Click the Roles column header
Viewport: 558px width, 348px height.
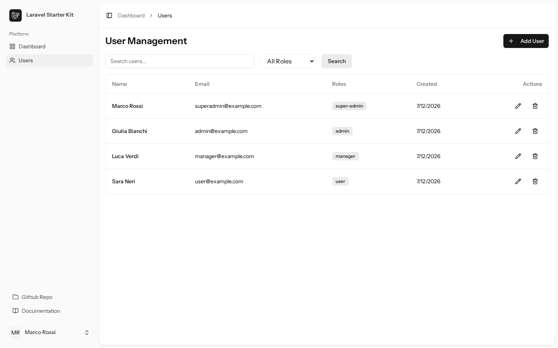click(339, 84)
